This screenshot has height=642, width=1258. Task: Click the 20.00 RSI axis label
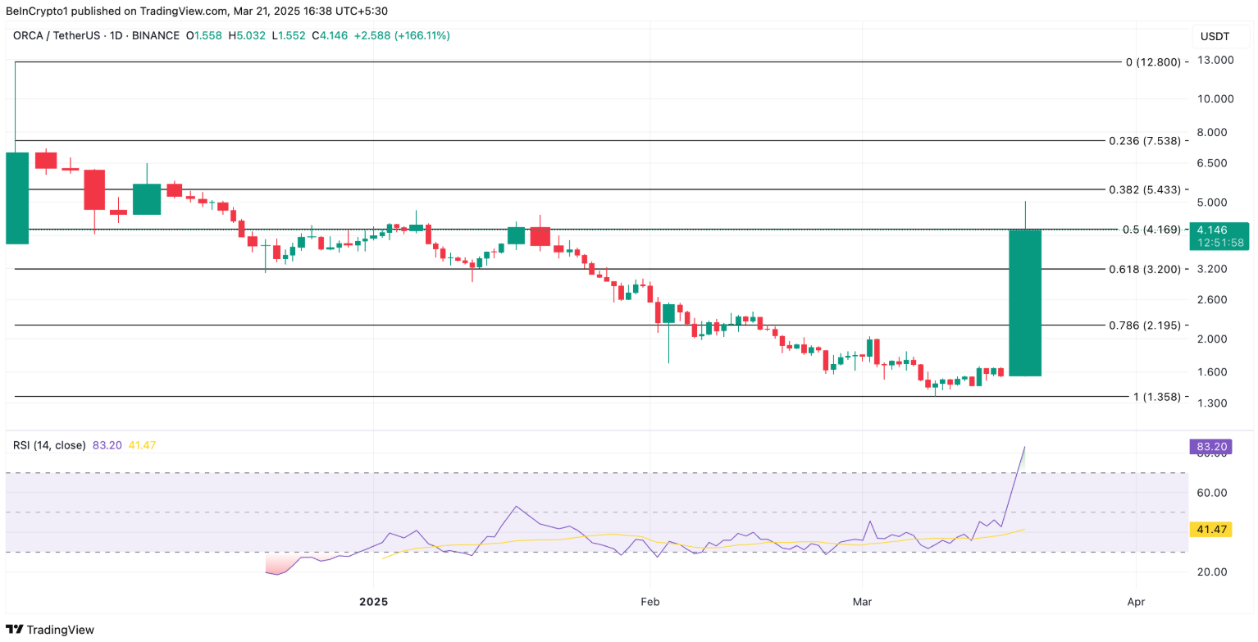click(1212, 571)
